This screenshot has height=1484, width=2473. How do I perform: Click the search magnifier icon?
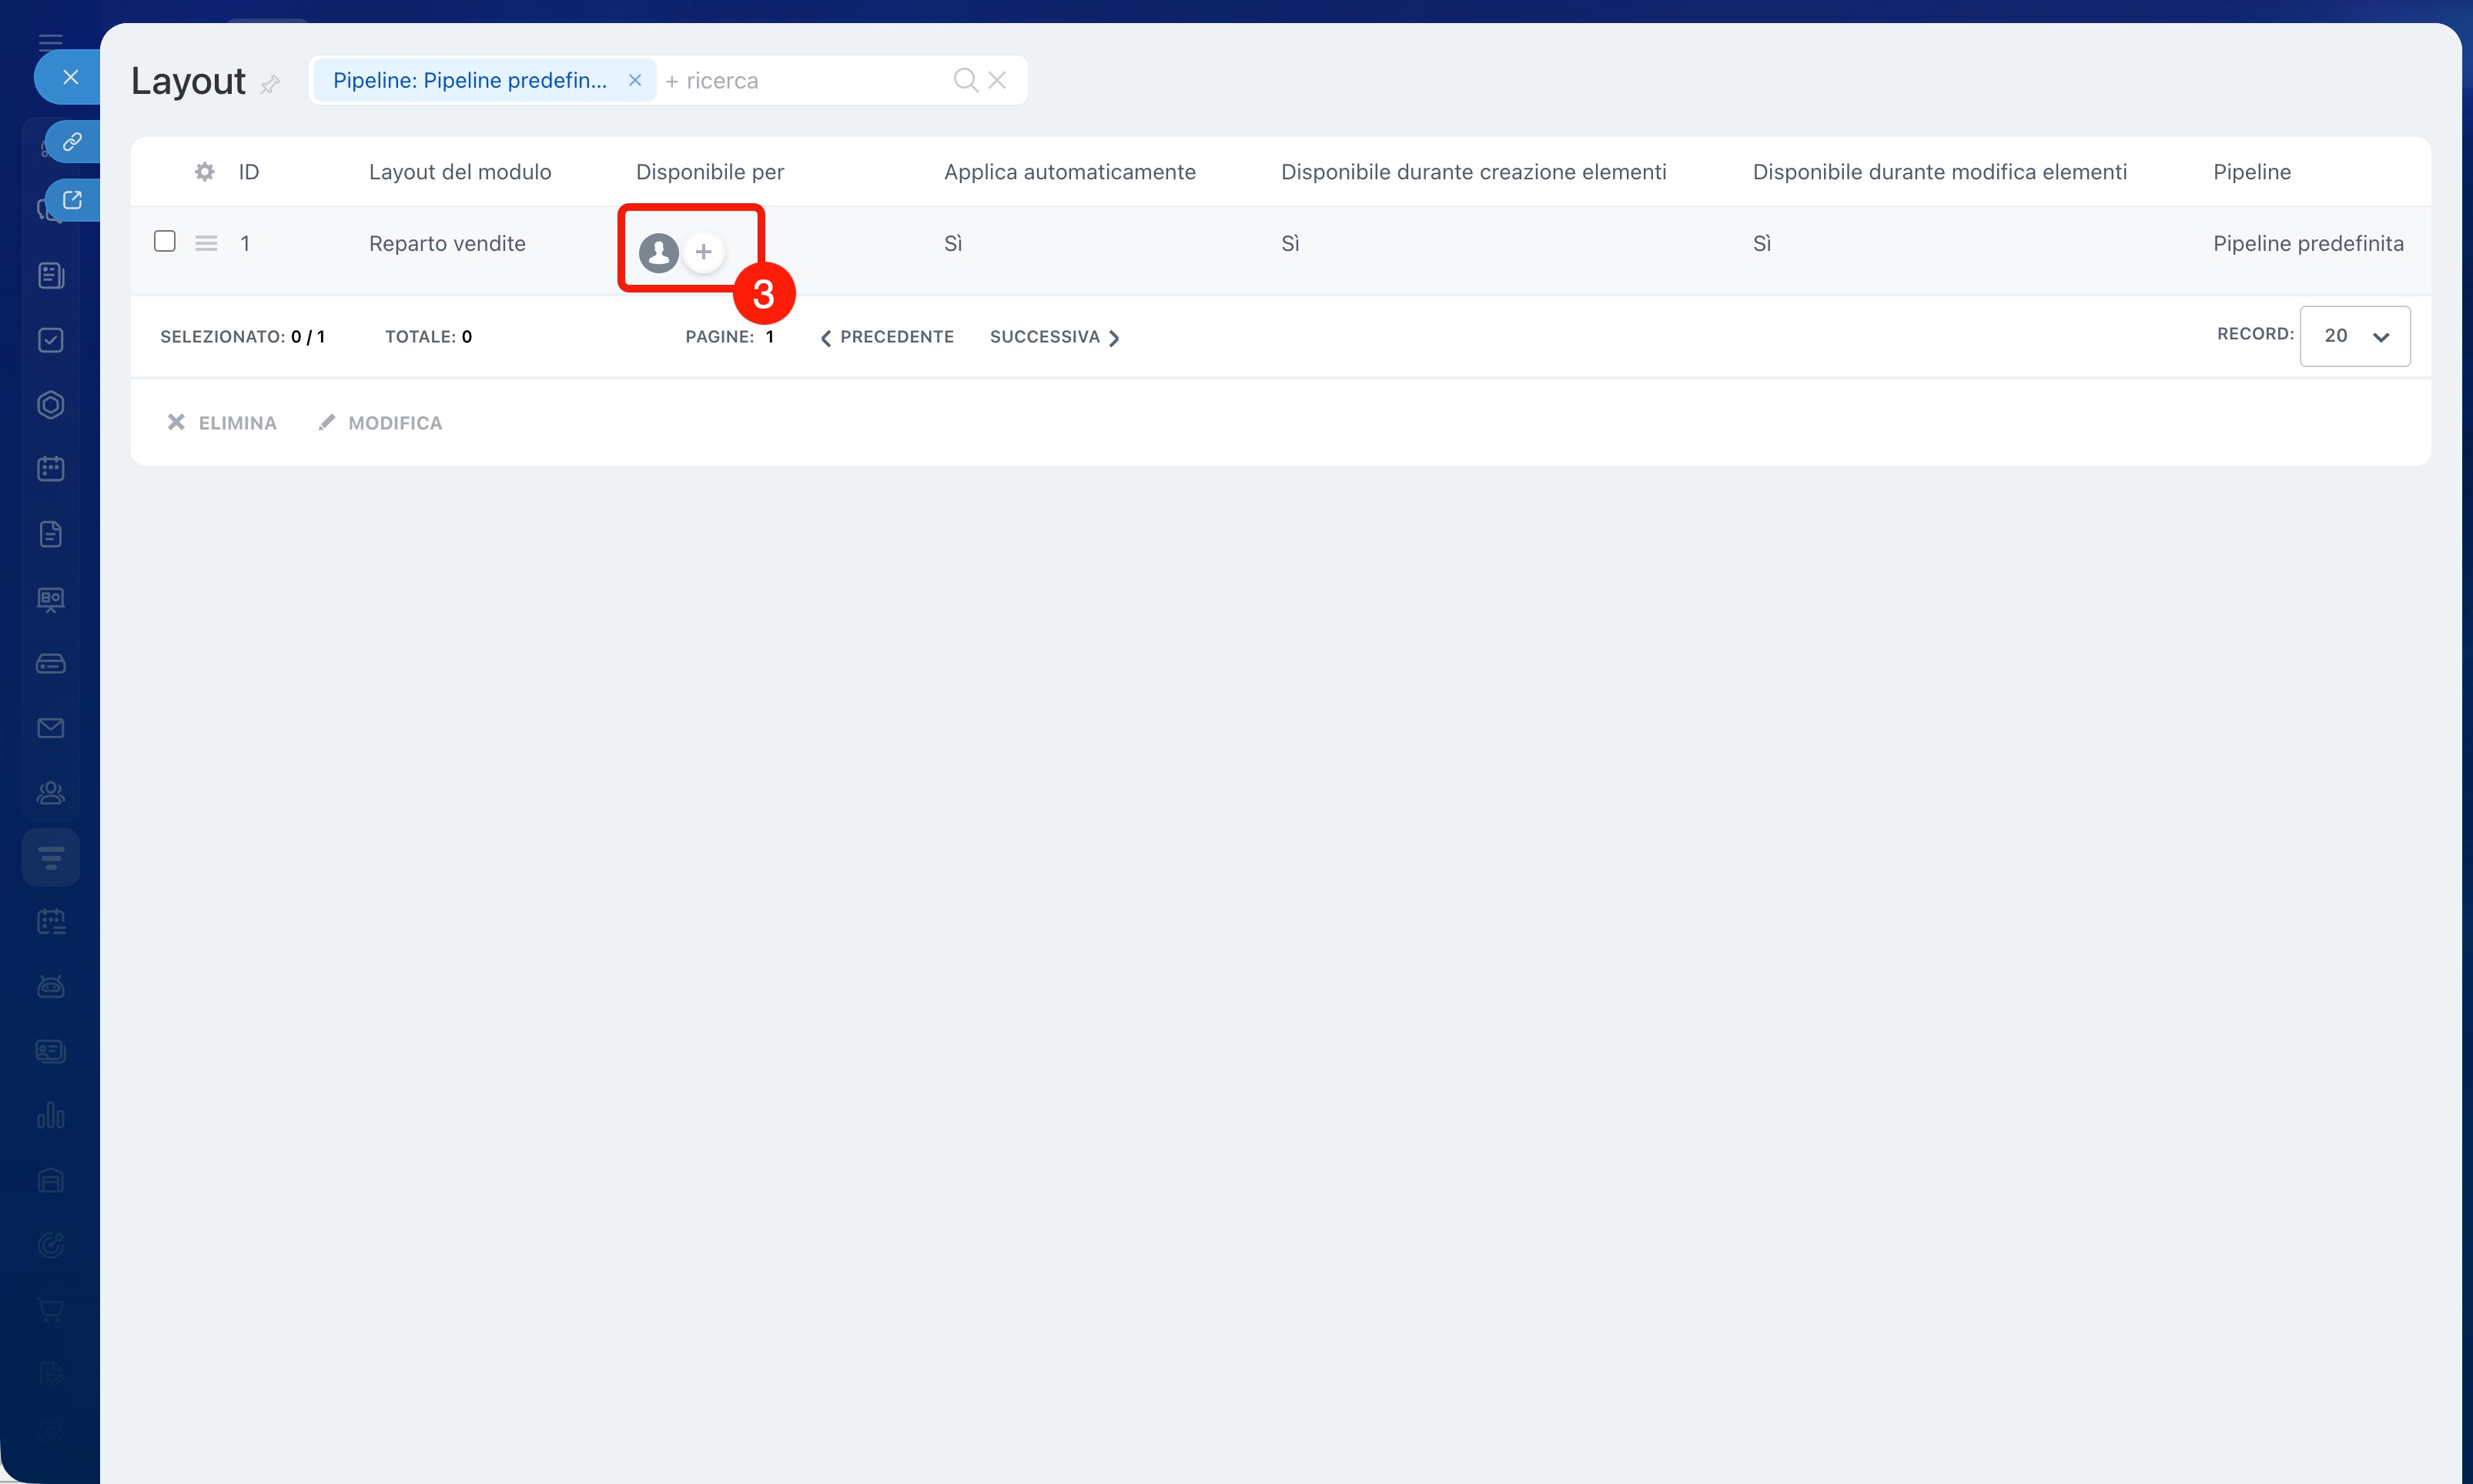pos(964,80)
